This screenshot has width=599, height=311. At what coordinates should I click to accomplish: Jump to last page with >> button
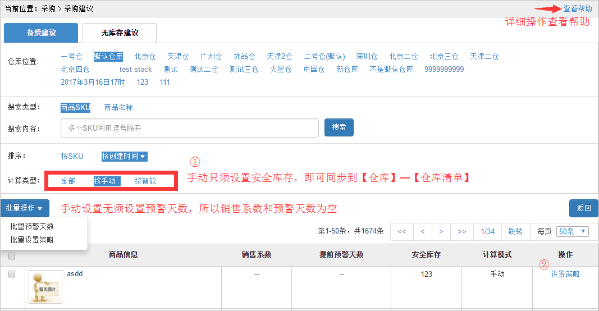click(x=461, y=231)
